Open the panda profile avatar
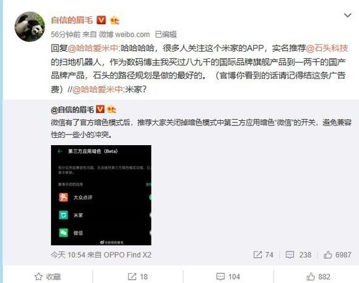 pos(29,27)
